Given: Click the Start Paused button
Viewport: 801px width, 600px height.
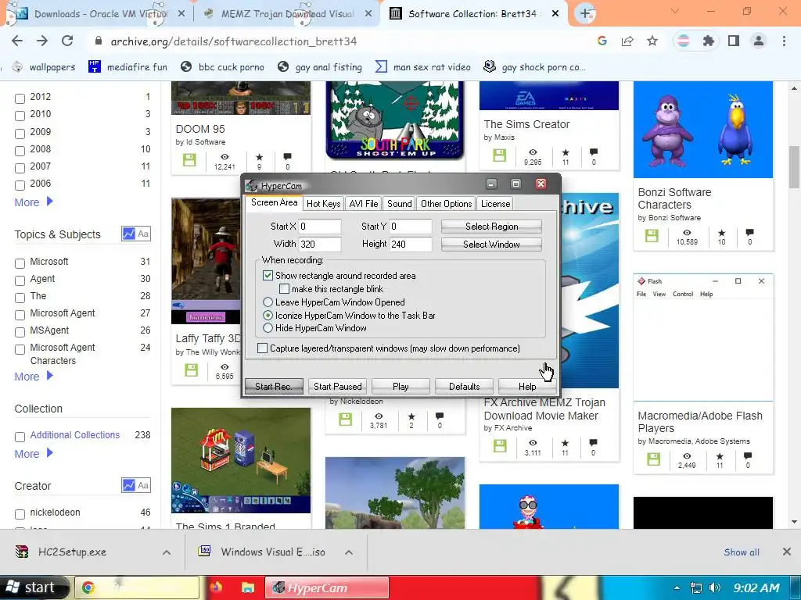Looking at the screenshot, I should tap(338, 386).
